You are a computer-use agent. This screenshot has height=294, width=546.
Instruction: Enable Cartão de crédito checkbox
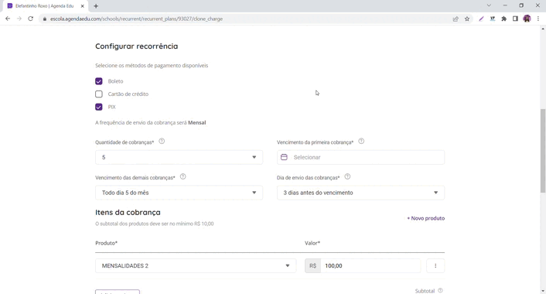[99, 94]
